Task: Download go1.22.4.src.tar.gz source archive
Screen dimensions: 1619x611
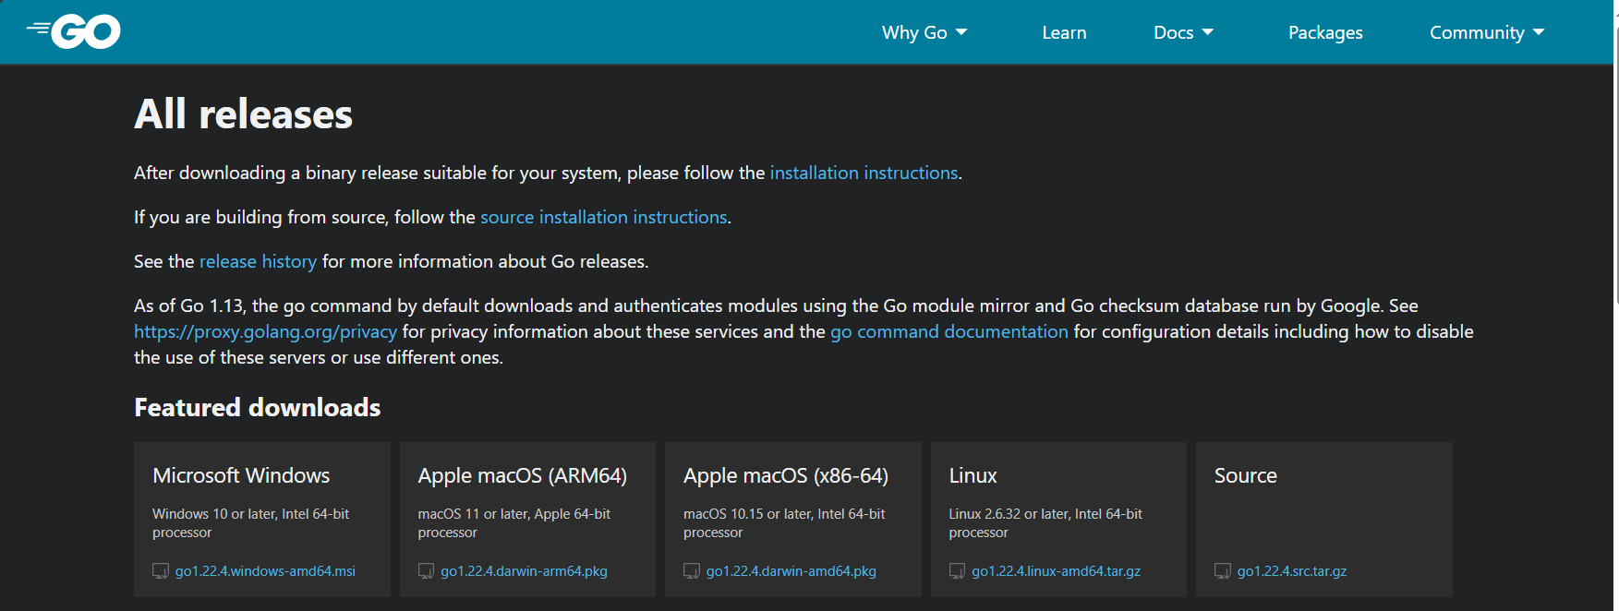Action: 1292,571
